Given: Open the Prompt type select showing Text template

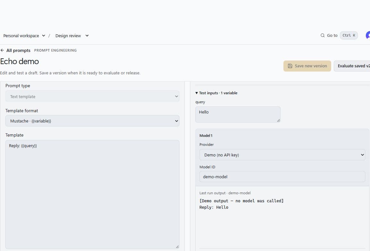Looking at the screenshot, I should click(x=92, y=96).
